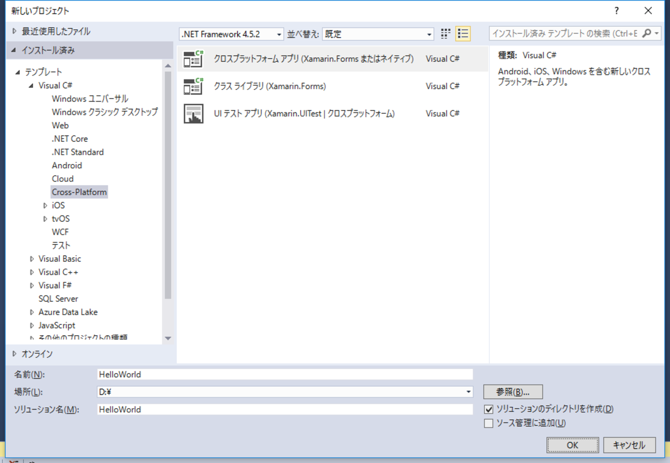670x463 pixels.
Task: Toggle ソリューションのディレクトリを作成 checkbox
Action: tap(489, 409)
